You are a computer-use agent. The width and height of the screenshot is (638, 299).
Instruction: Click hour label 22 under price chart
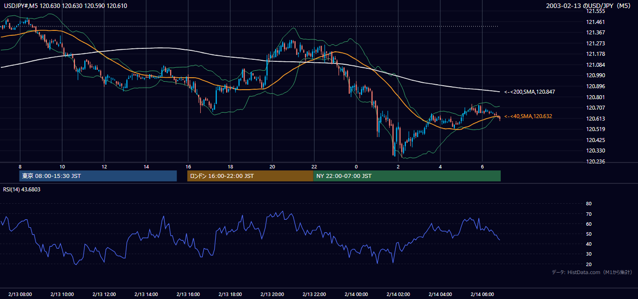tap(315, 166)
